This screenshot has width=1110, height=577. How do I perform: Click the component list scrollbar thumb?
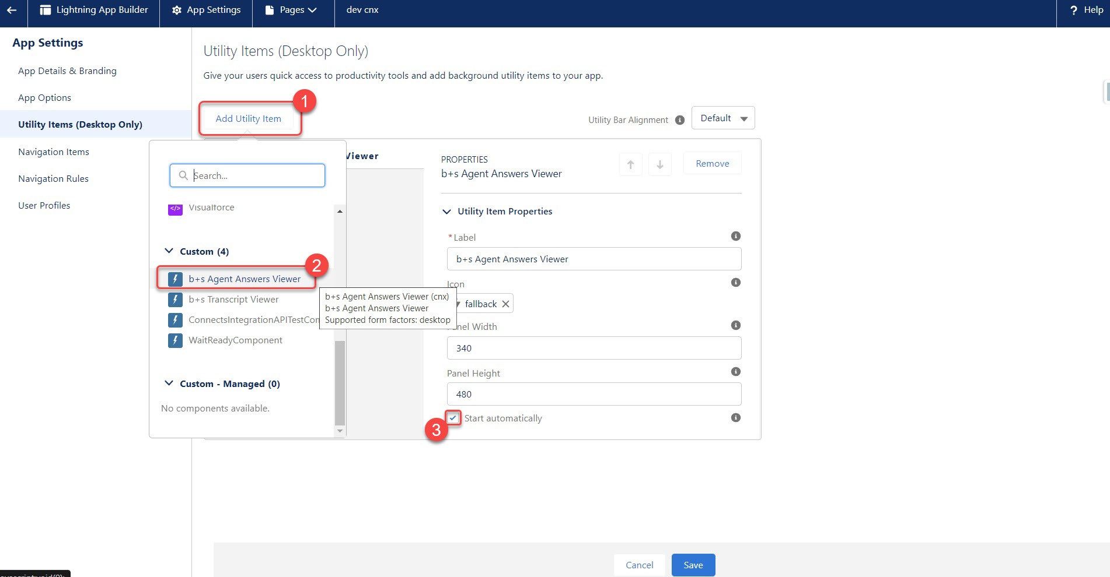[340, 382]
